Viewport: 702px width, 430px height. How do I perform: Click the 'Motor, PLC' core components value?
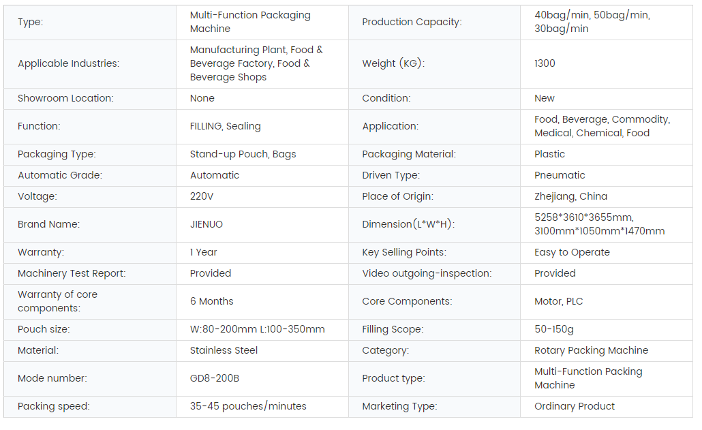tap(558, 301)
